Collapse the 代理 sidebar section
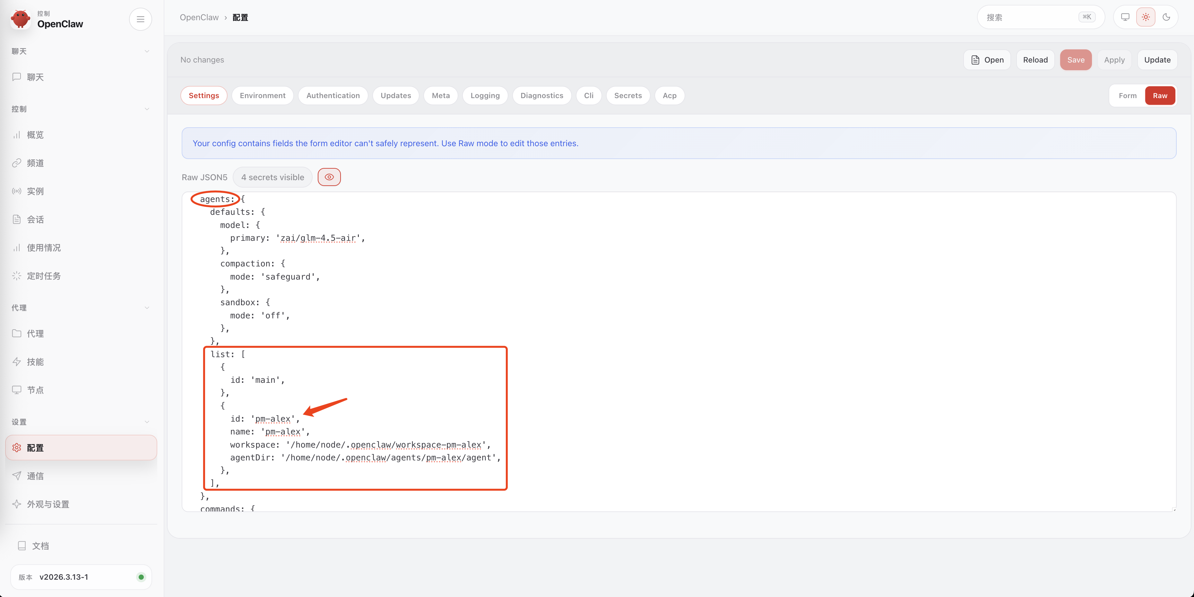The width and height of the screenshot is (1194, 597). pos(147,307)
